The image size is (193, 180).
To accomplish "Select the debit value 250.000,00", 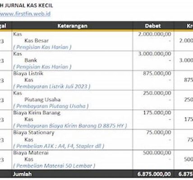I will click(157, 93).
